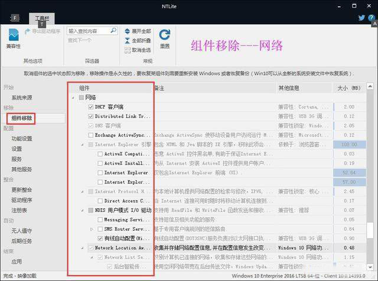Viewport: 378px width, 281px height.
Task: Open the F file menu button
Action: tap(15, 18)
